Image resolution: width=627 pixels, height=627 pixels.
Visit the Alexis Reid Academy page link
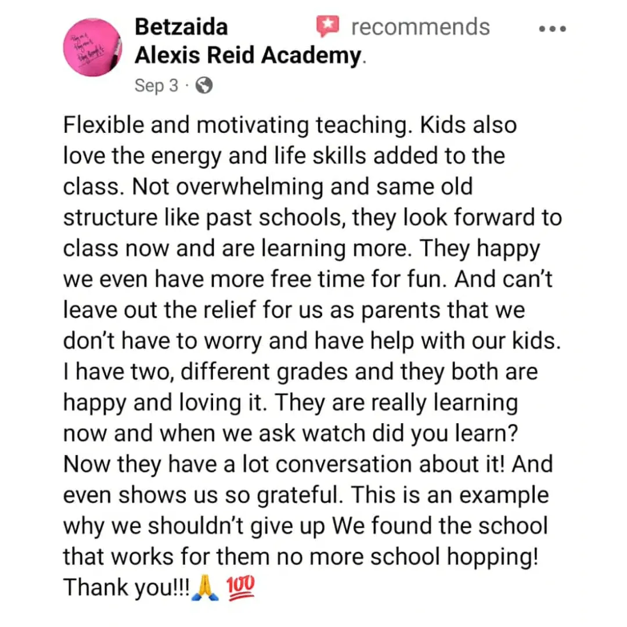click(x=248, y=55)
